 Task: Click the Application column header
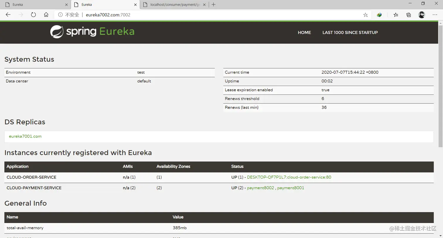click(18, 166)
